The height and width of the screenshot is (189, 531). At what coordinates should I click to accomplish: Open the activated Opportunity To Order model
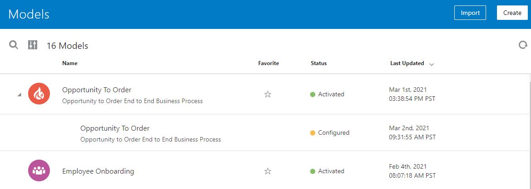pyautogui.click(x=97, y=90)
